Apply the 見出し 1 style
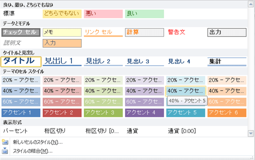The width and height of the screenshot is (255, 160). click(62, 61)
